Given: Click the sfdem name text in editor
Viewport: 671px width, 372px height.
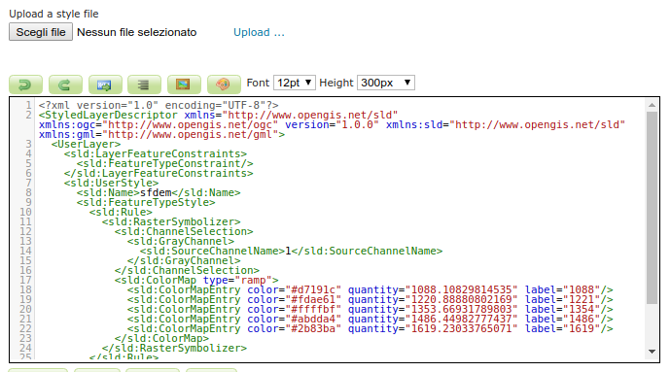Looking at the screenshot, I should point(156,193).
